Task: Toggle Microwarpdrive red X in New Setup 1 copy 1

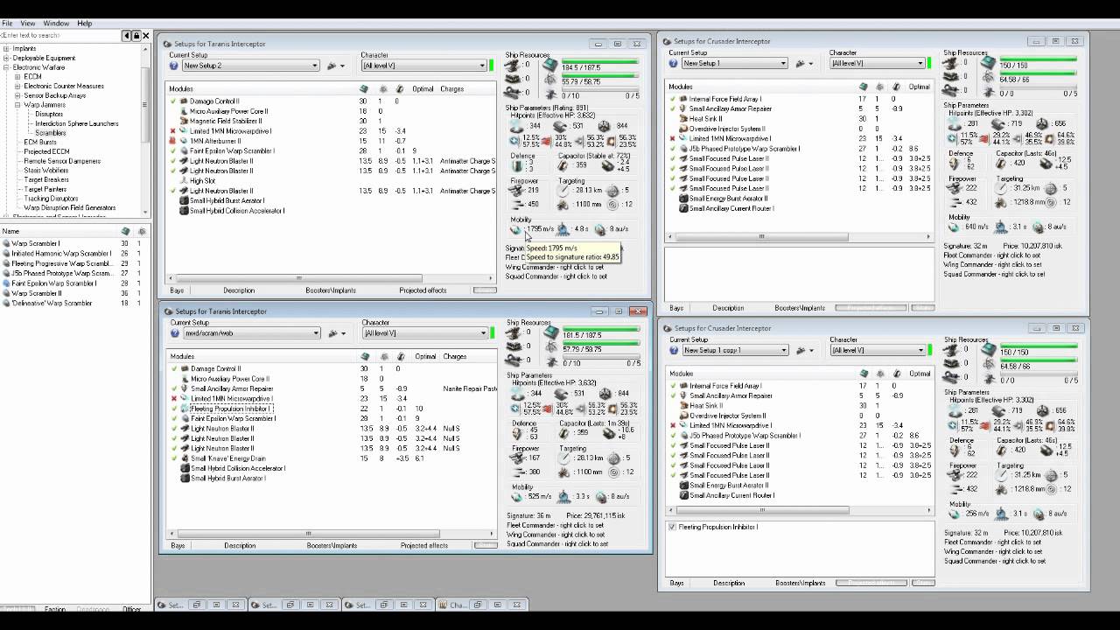Action: pyautogui.click(x=673, y=425)
